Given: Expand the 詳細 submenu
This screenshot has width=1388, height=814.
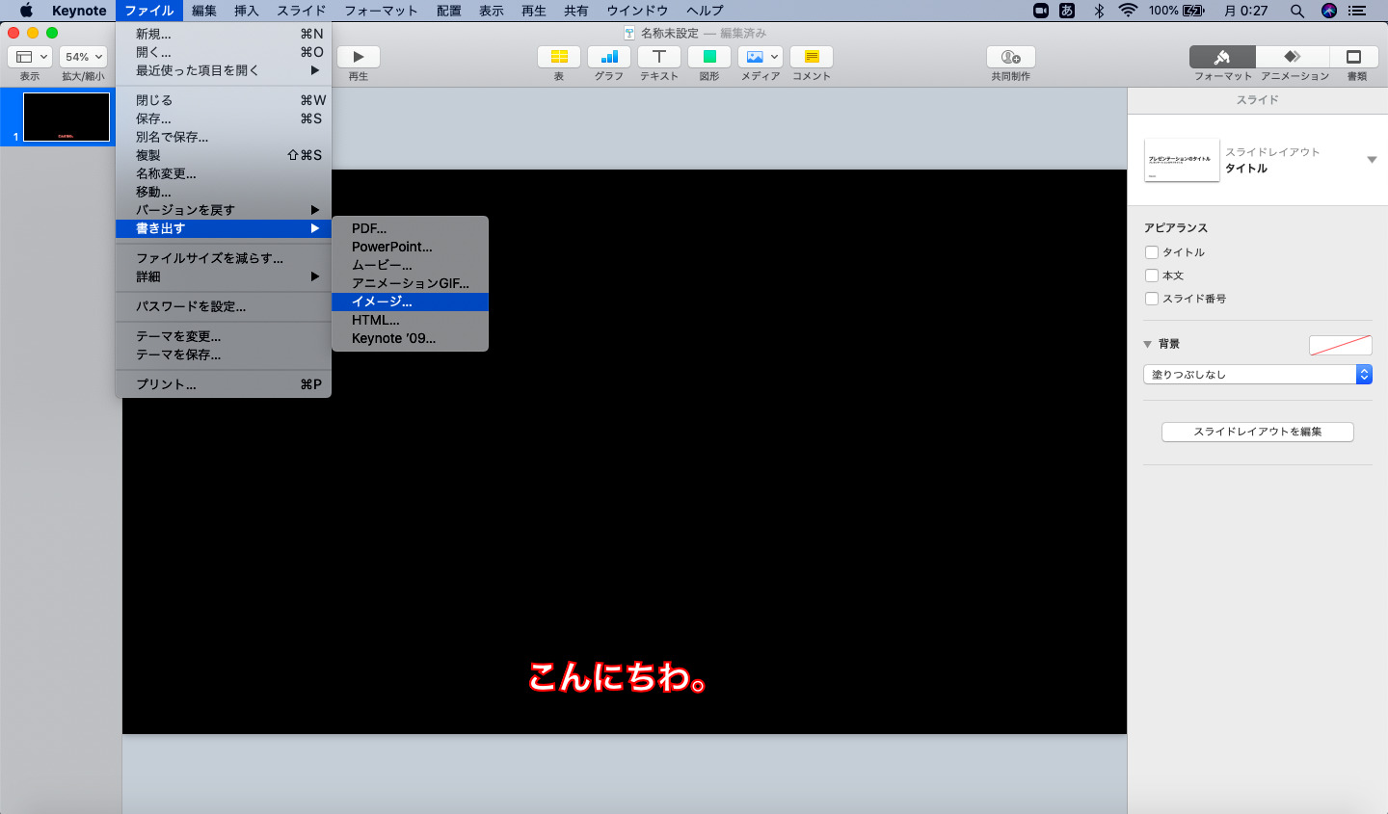Looking at the screenshot, I should 224,276.
